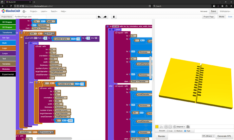Viewport: 234px width, 140px height.
Task: Click workspace vertical scrollbar
Action: point(151,68)
